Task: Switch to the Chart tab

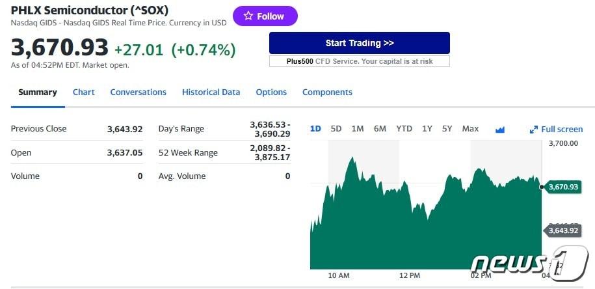Action: click(83, 92)
